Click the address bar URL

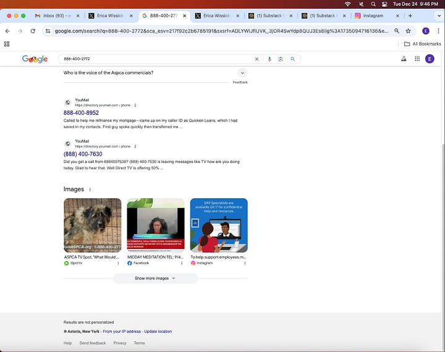[221, 31]
